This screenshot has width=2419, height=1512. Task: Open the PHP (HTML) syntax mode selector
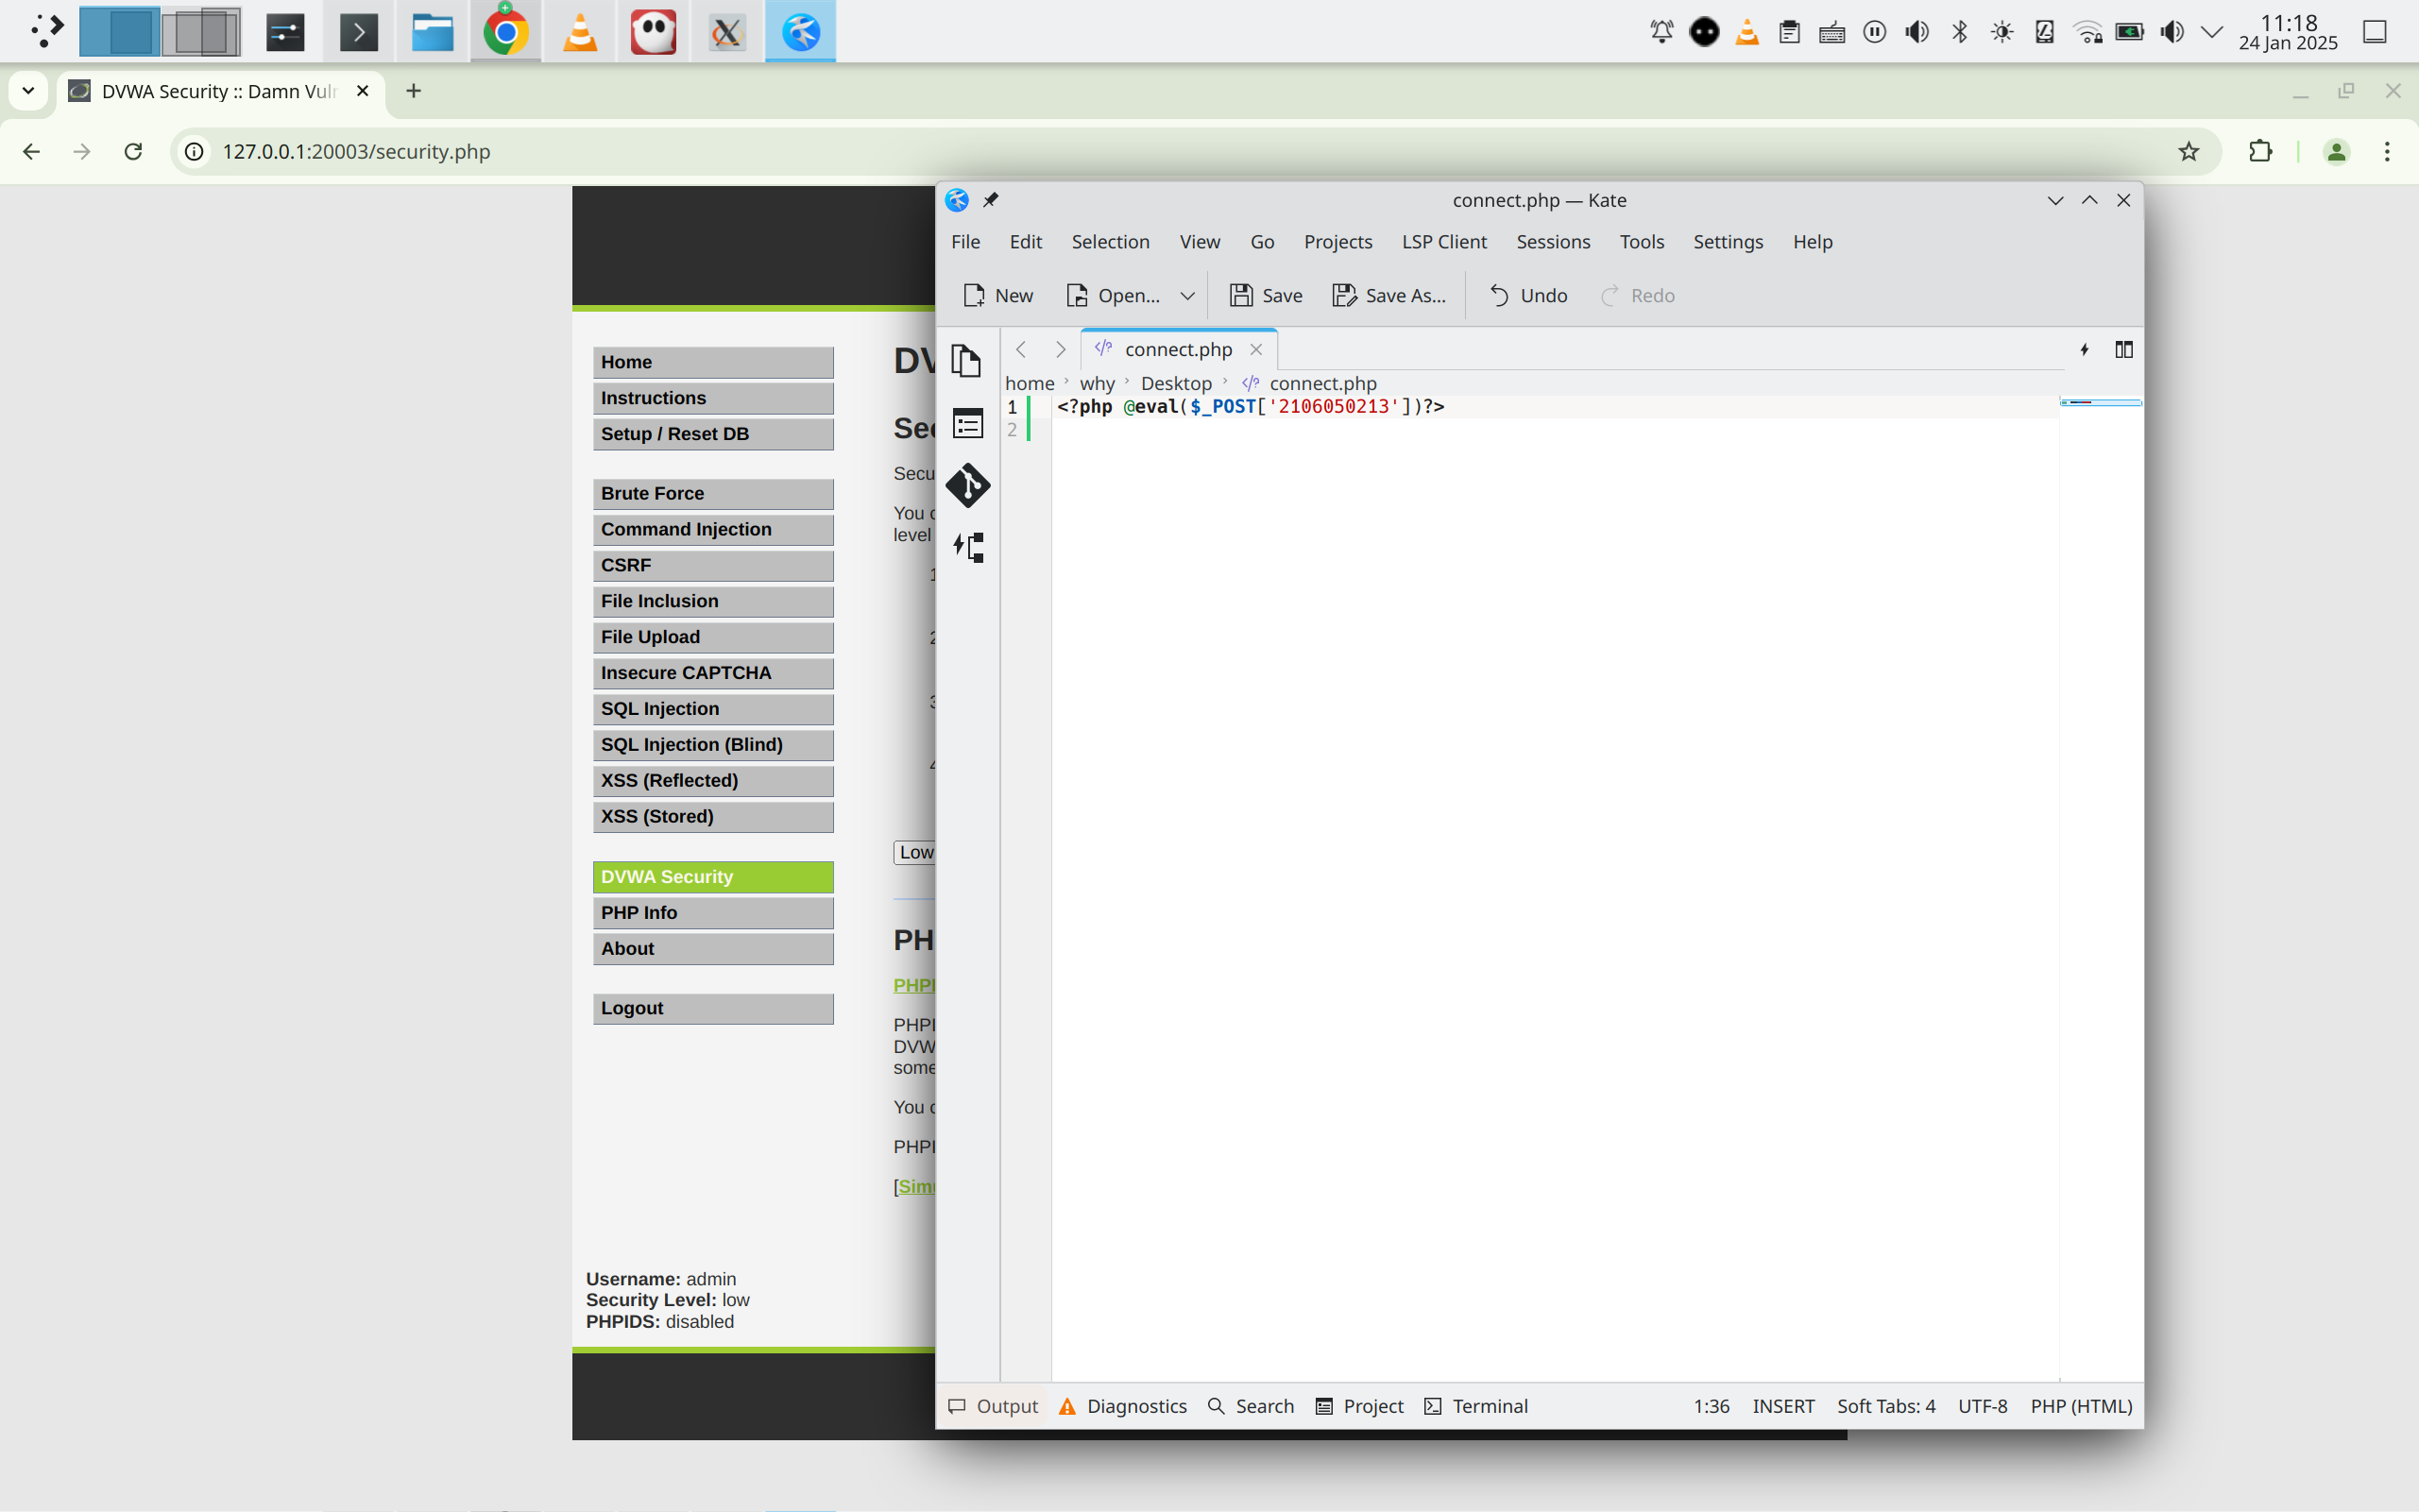[x=2080, y=1406]
